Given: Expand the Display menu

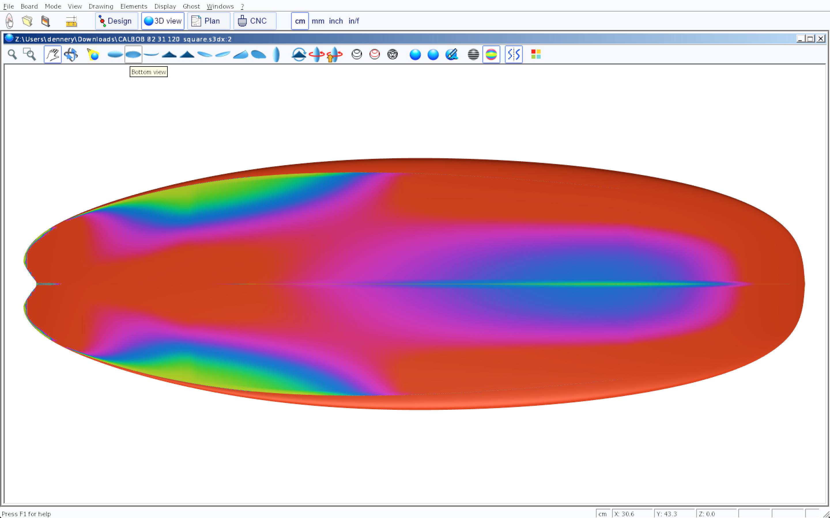Looking at the screenshot, I should point(165,6).
